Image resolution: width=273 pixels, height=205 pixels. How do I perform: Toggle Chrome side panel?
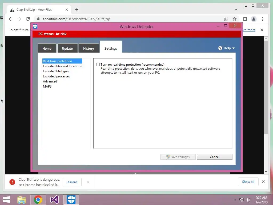click(245, 19)
